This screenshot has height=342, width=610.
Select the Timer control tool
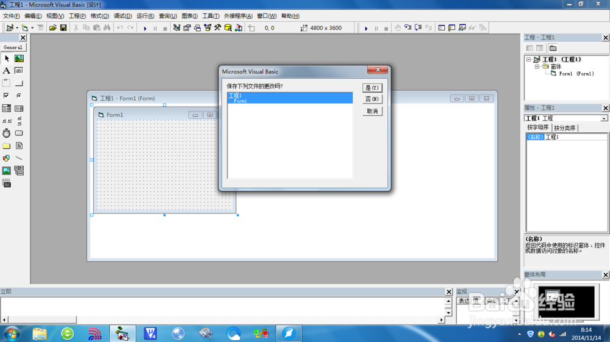tap(7, 133)
